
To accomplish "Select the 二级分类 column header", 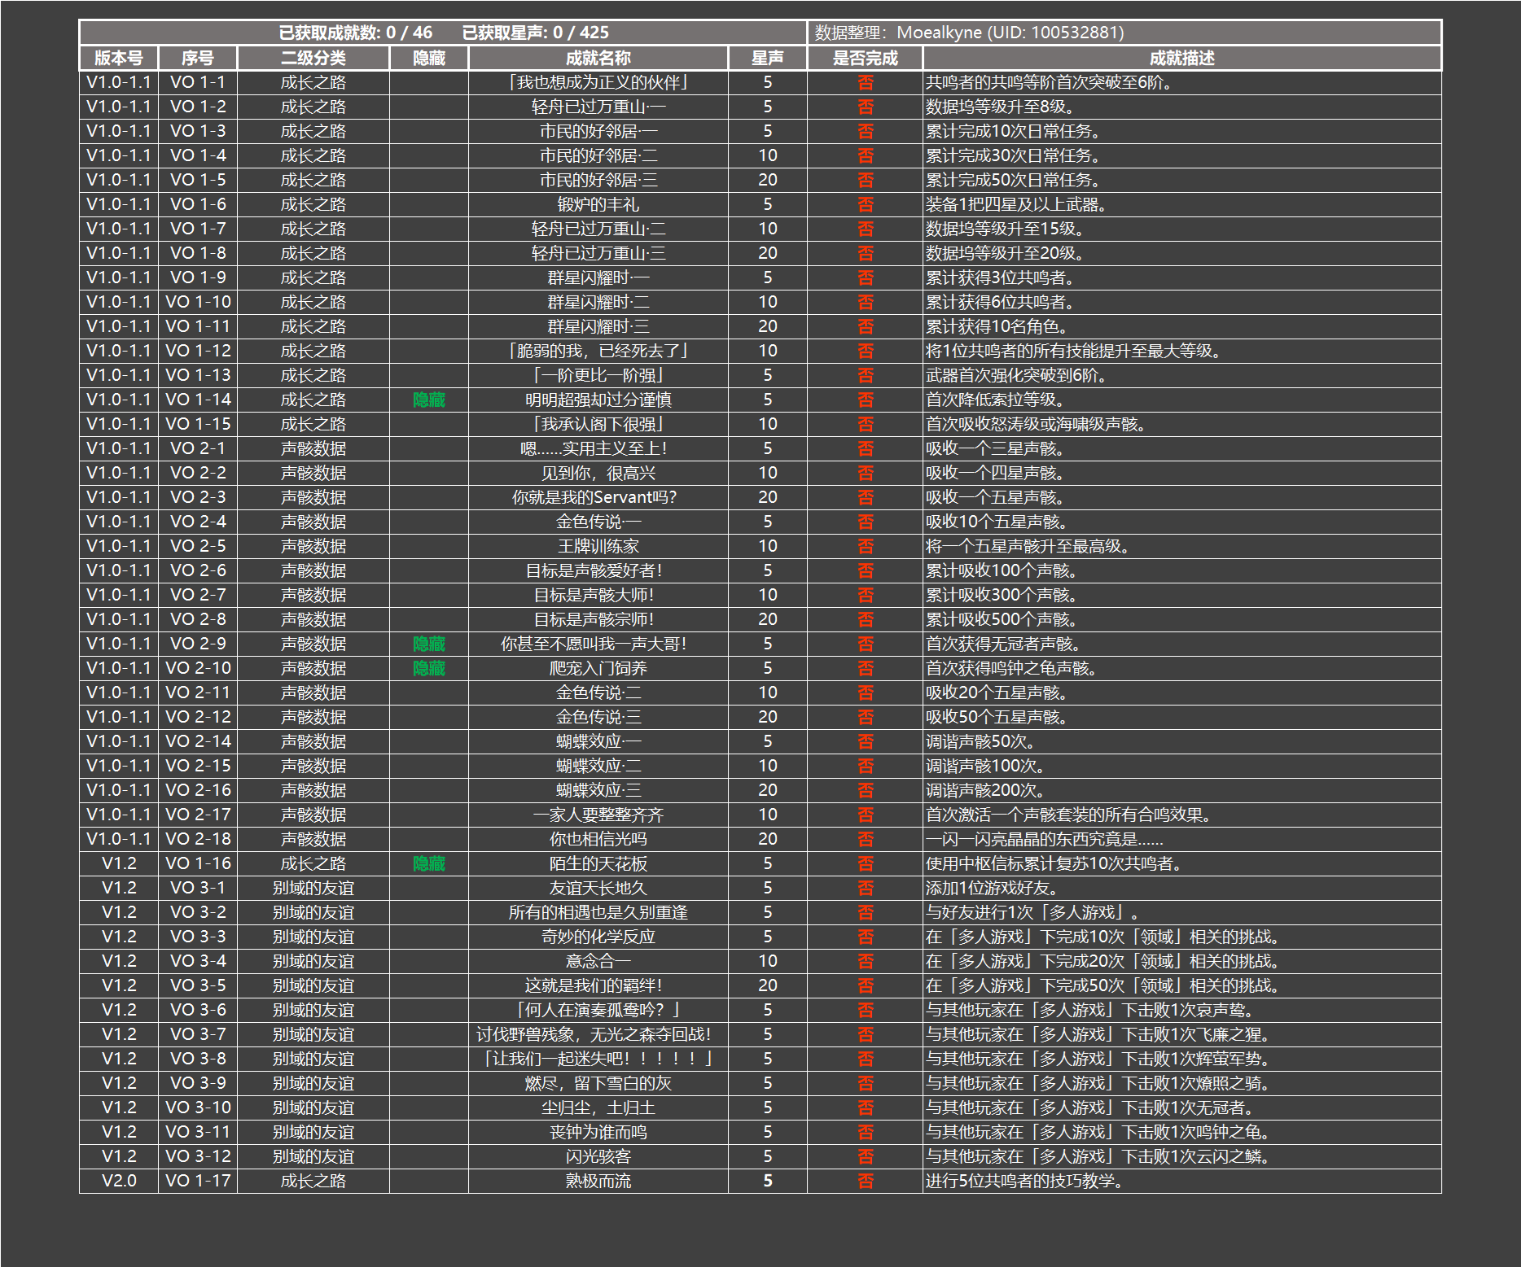I will (x=313, y=58).
